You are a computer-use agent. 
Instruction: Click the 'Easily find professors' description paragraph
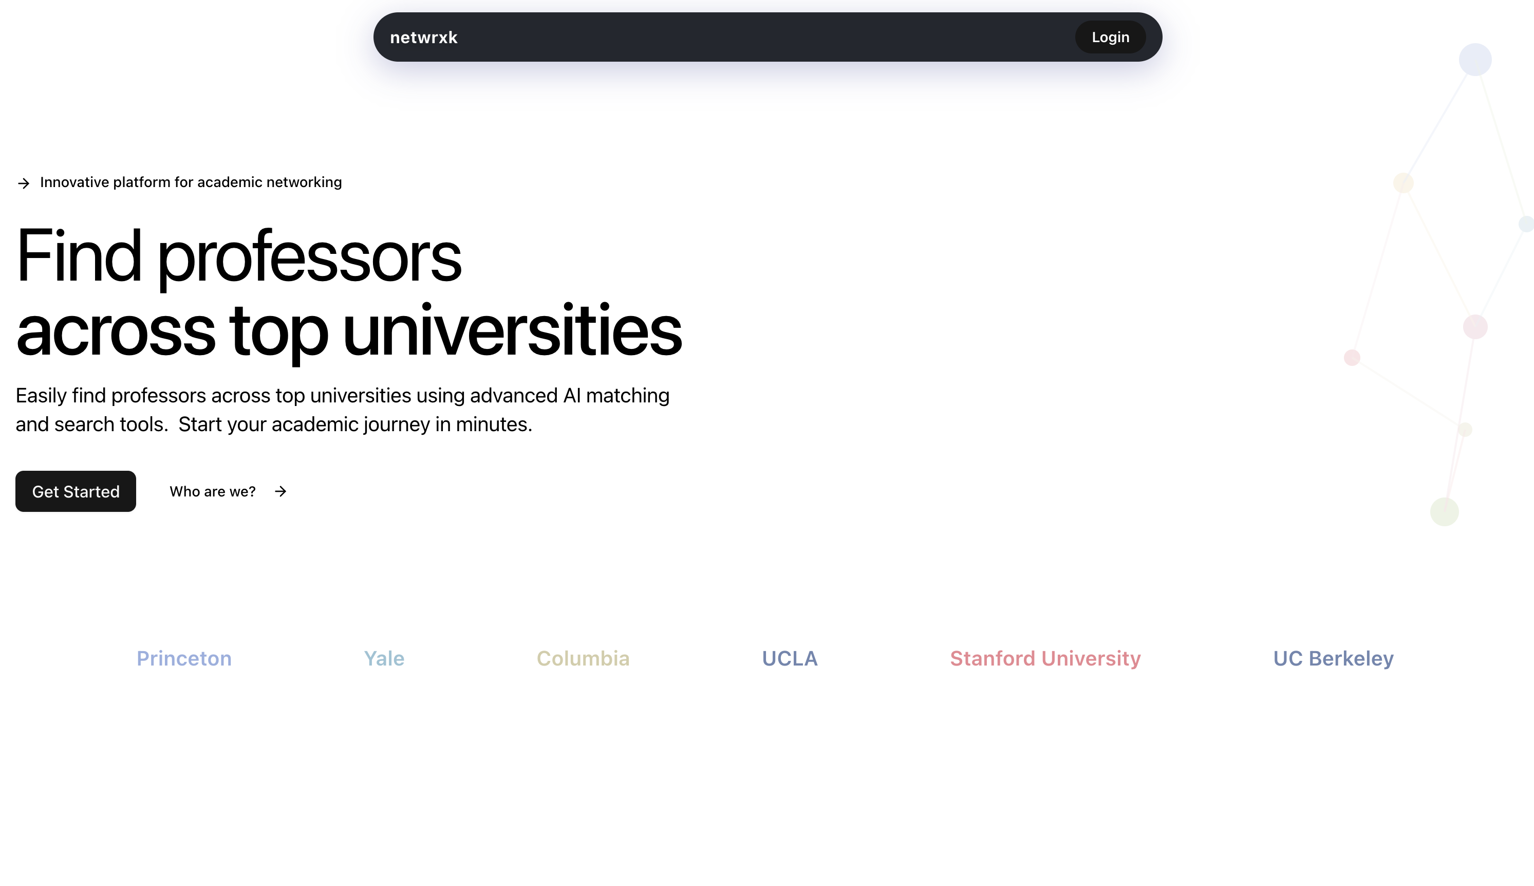pyautogui.click(x=342, y=410)
